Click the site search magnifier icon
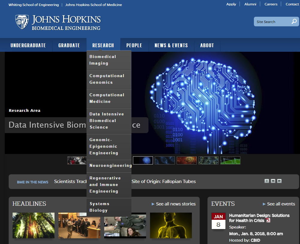Screen dimensions: 300x244 [x=294, y=22]
